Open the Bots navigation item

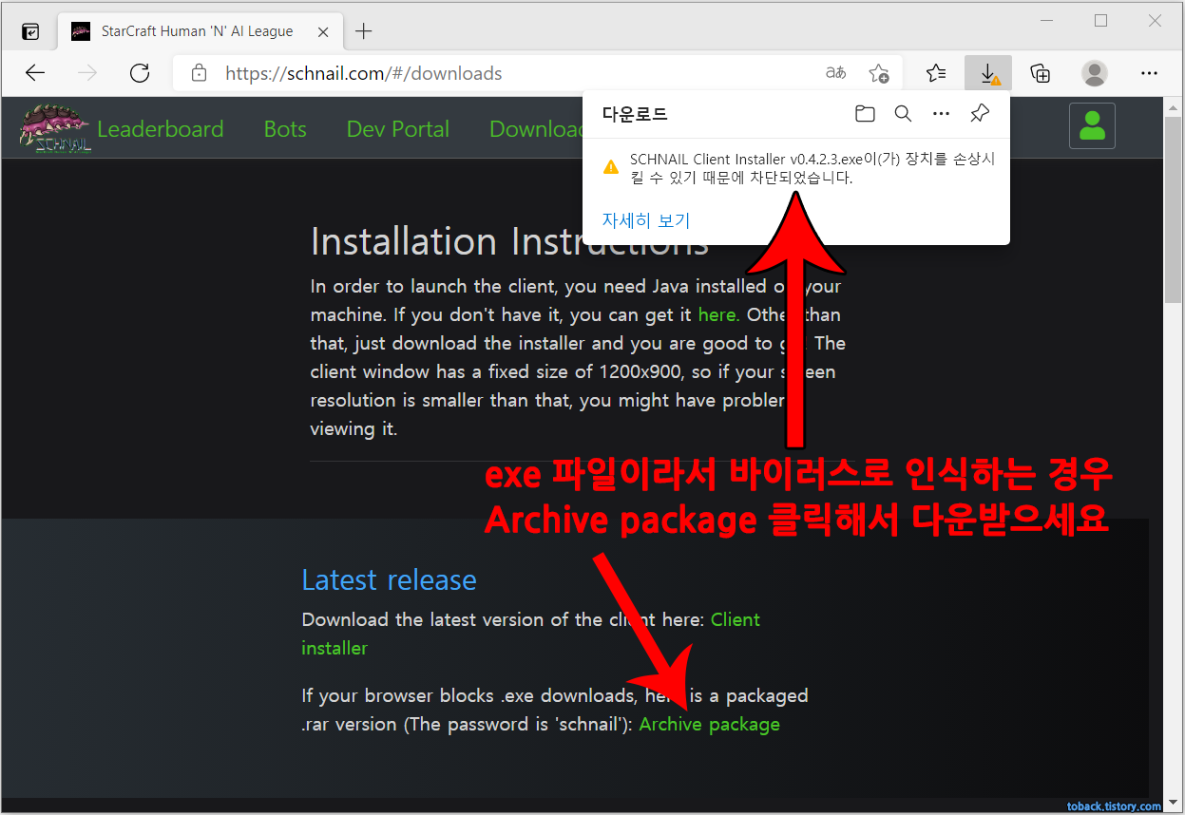pos(285,129)
